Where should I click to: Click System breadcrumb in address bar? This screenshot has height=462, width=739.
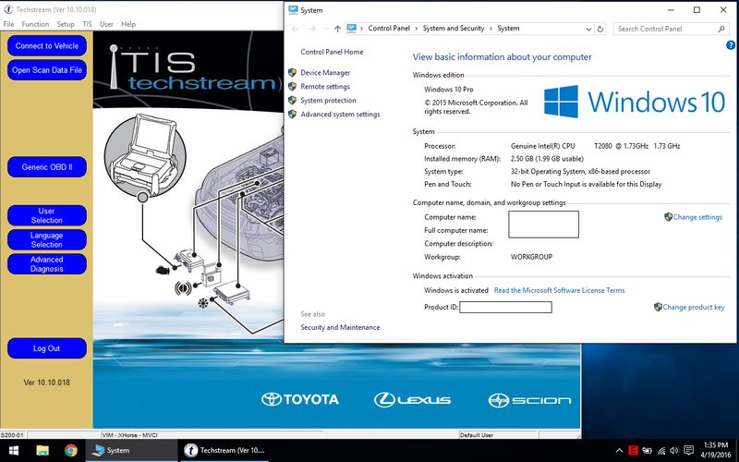(509, 29)
